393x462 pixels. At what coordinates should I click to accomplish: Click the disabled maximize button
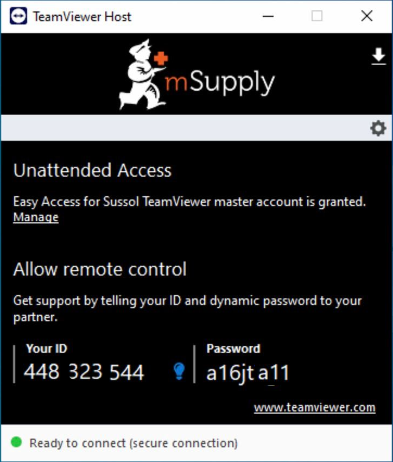317,16
